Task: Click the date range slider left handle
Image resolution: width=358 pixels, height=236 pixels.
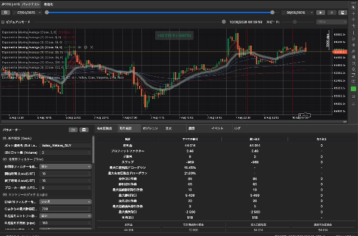Action: click(x=47, y=13)
